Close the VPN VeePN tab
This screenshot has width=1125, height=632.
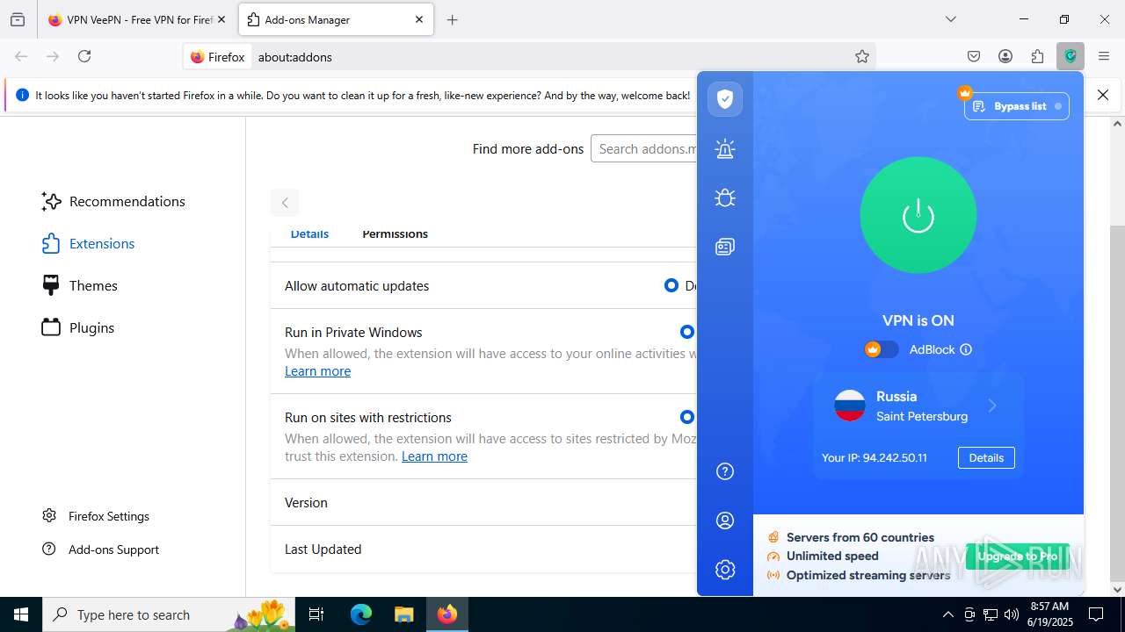click(221, 19)
